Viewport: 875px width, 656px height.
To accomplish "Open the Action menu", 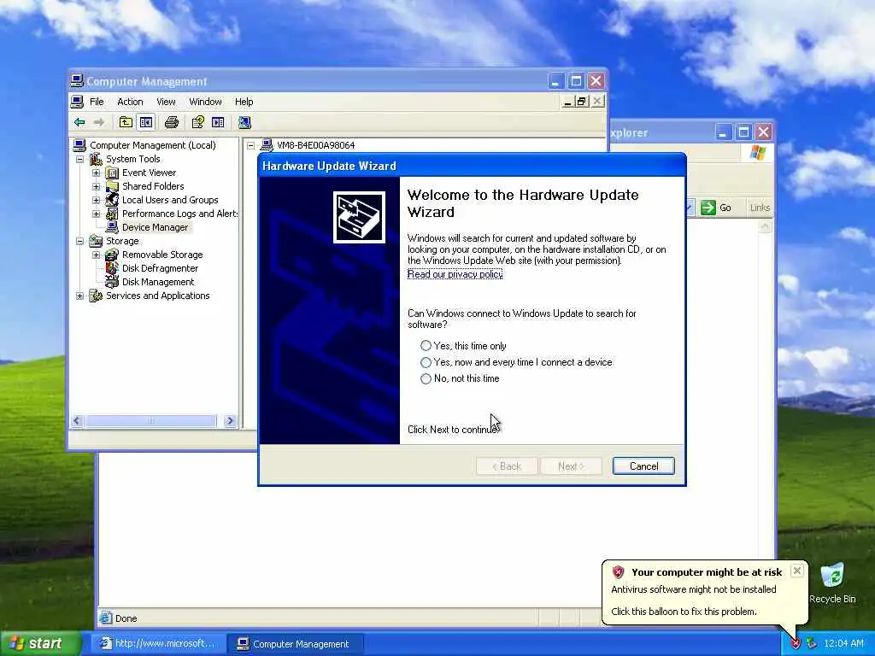I will pos(130,102).
